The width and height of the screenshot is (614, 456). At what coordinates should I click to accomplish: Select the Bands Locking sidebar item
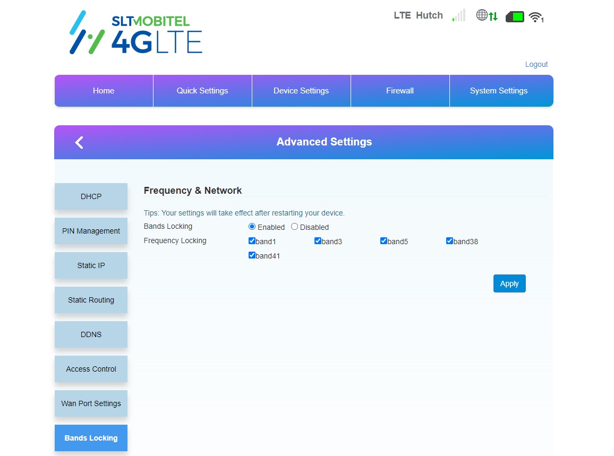coord(91,437)
